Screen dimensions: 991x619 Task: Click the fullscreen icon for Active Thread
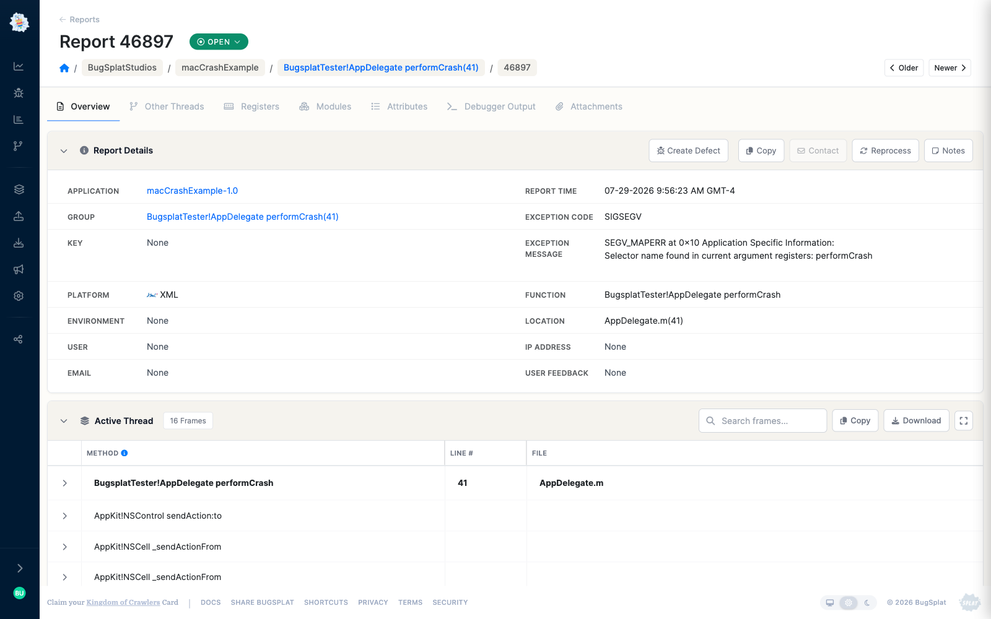964,421
